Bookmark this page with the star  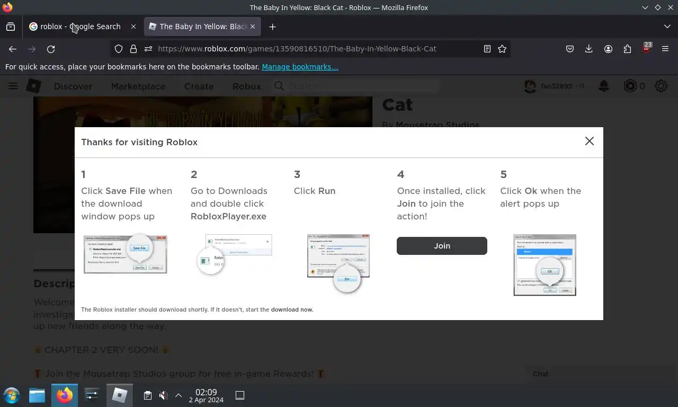[x=502, y=49]
